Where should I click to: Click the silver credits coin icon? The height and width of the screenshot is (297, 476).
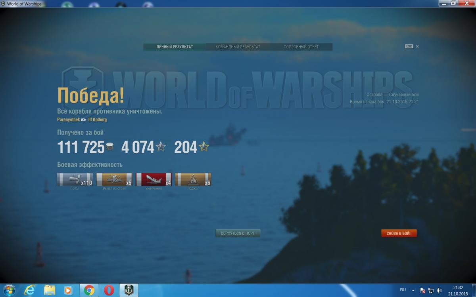109,147
